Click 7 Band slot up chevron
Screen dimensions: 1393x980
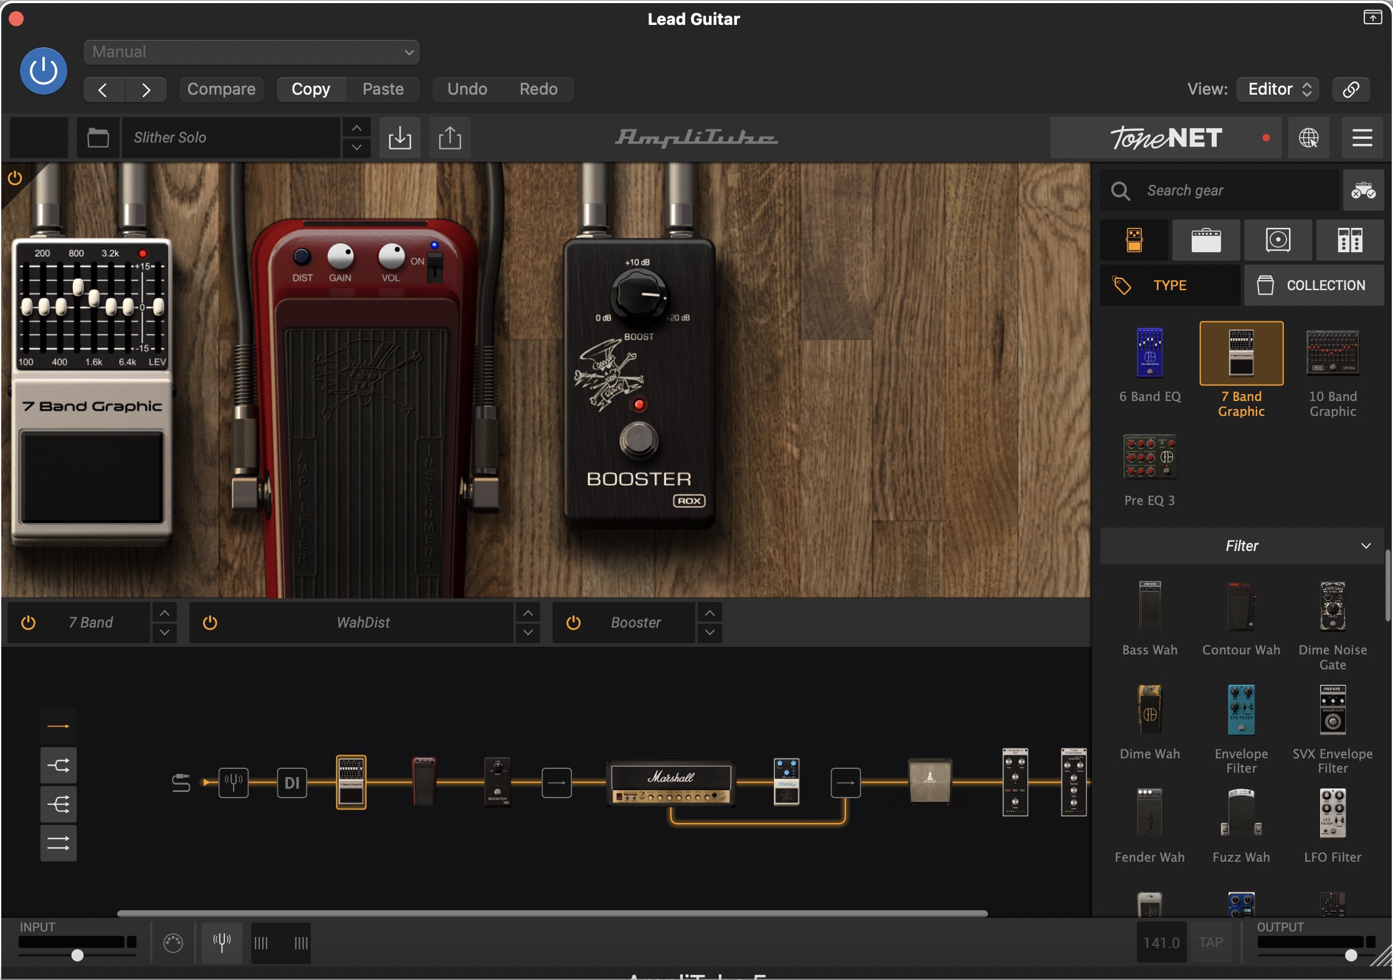click(x=164, y=613)
